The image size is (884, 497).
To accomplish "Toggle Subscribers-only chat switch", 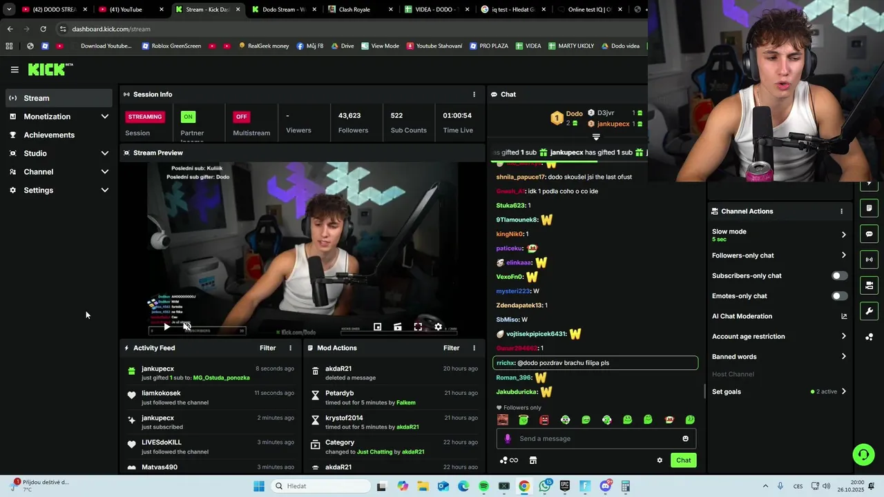I will 839,275.
